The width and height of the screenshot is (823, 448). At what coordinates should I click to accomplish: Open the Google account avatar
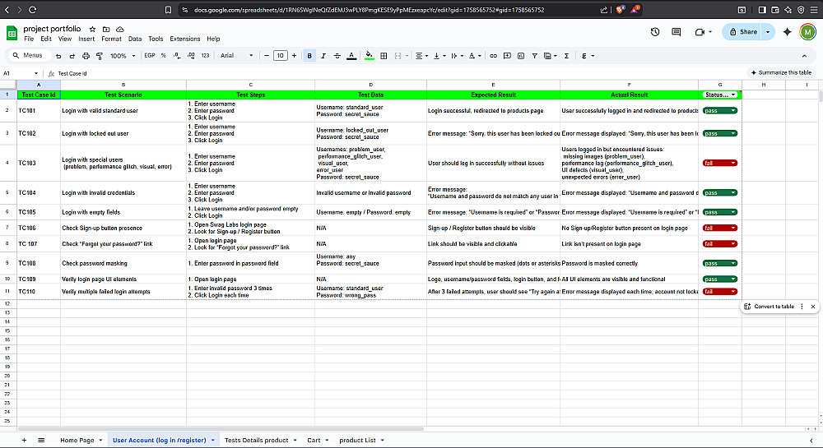(807, 32)
